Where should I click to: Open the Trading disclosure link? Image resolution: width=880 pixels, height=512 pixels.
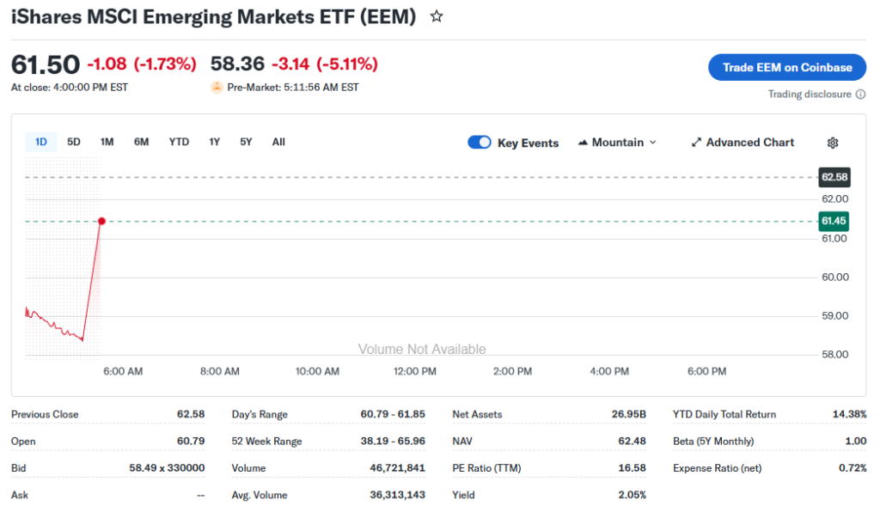pos(810,94)
